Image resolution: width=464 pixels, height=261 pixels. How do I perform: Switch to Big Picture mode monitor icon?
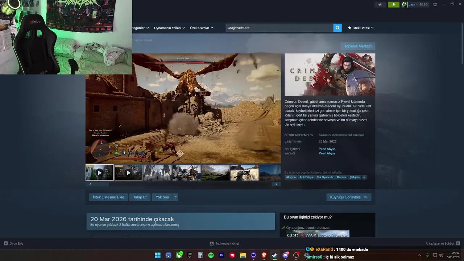pos(435,5)
